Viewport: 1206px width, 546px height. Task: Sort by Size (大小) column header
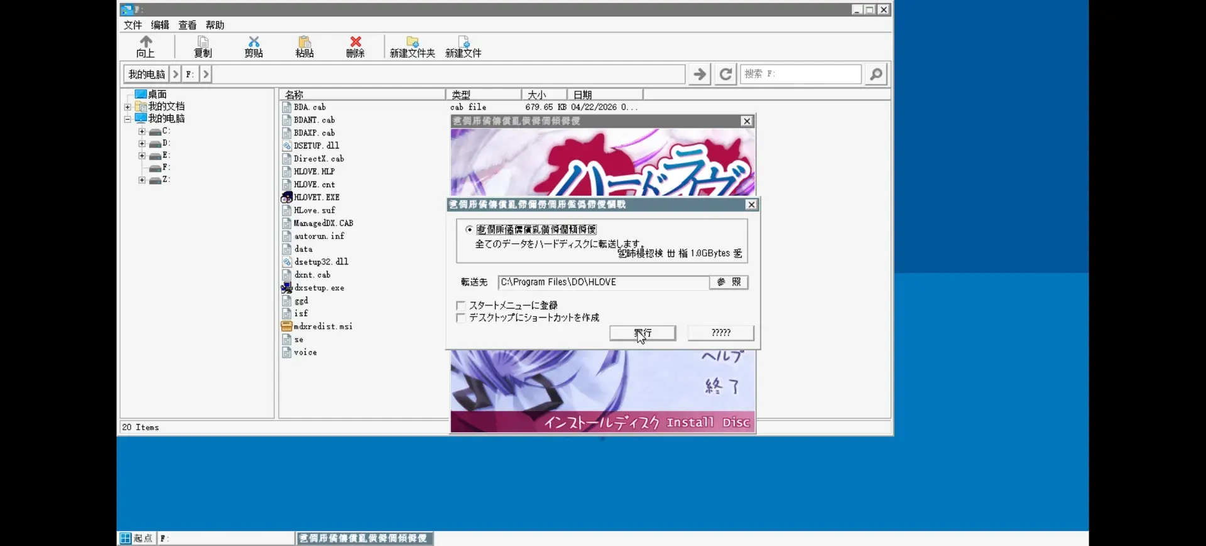(544, 95)
